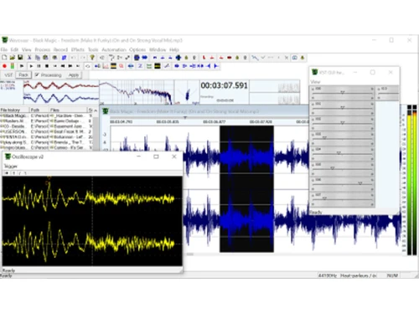Open the View menu in main window
The height and width of the screenshot is (314, 419).
[27, 49]
